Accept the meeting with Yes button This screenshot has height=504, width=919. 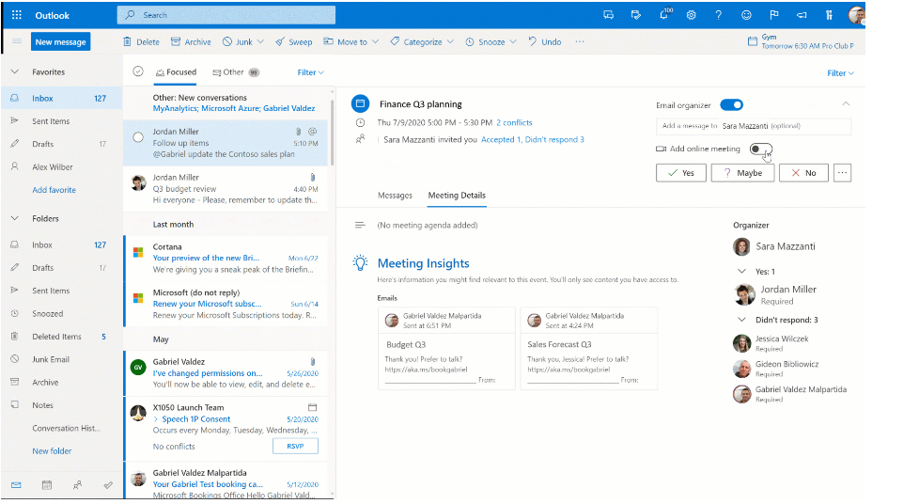point(680,173)
